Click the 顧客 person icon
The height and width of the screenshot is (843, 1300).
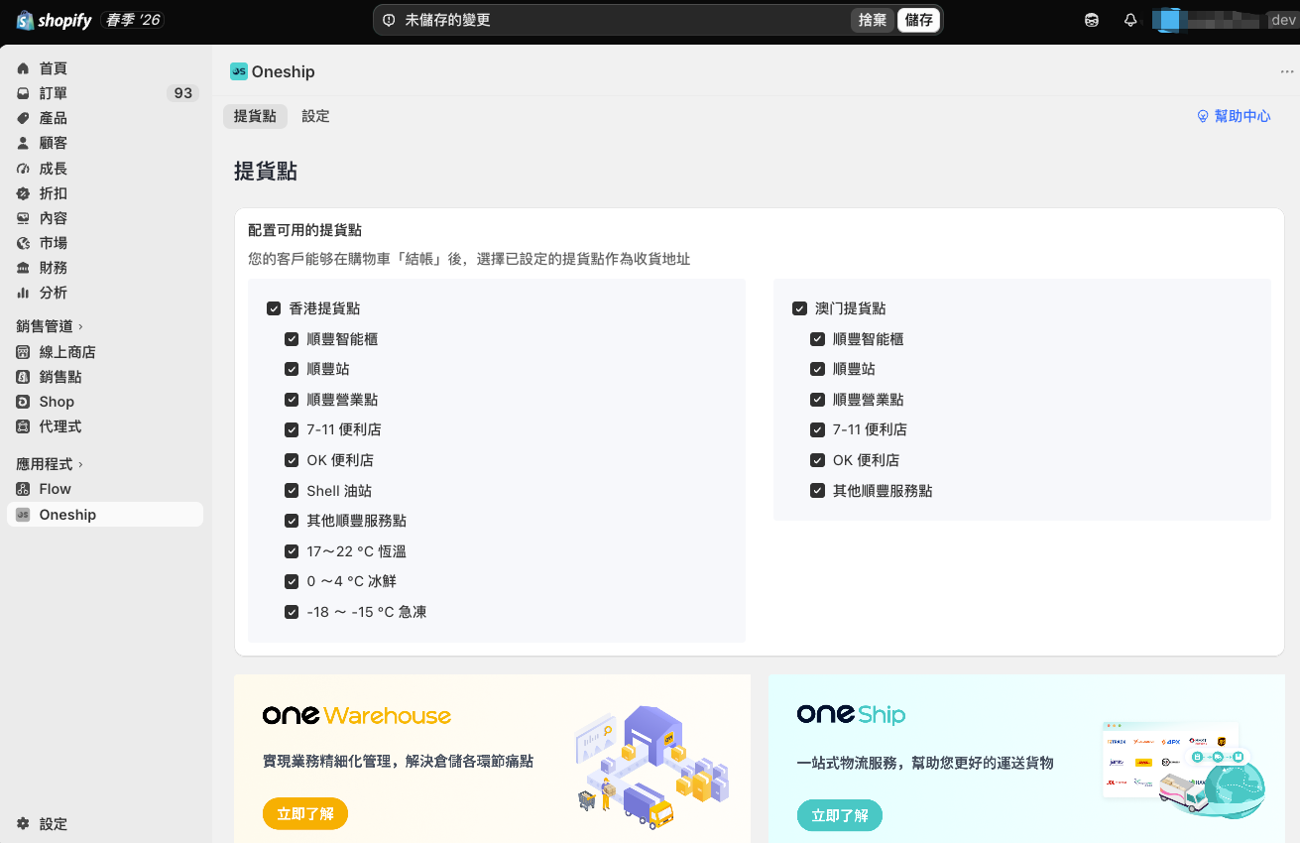coord(23,143)
